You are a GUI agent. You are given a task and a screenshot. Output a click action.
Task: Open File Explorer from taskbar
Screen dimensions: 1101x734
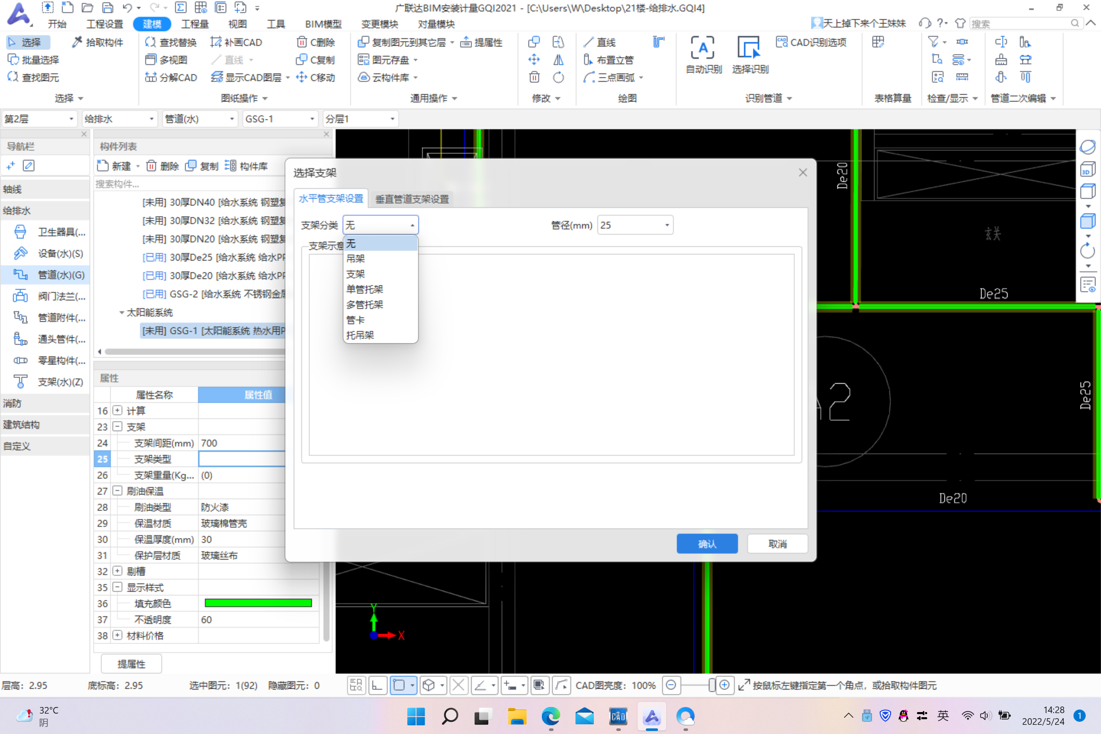pyautogui.click(x=517, y=716)
